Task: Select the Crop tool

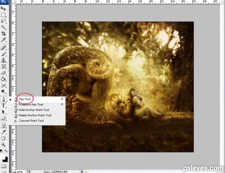Action: coord(3,33)
